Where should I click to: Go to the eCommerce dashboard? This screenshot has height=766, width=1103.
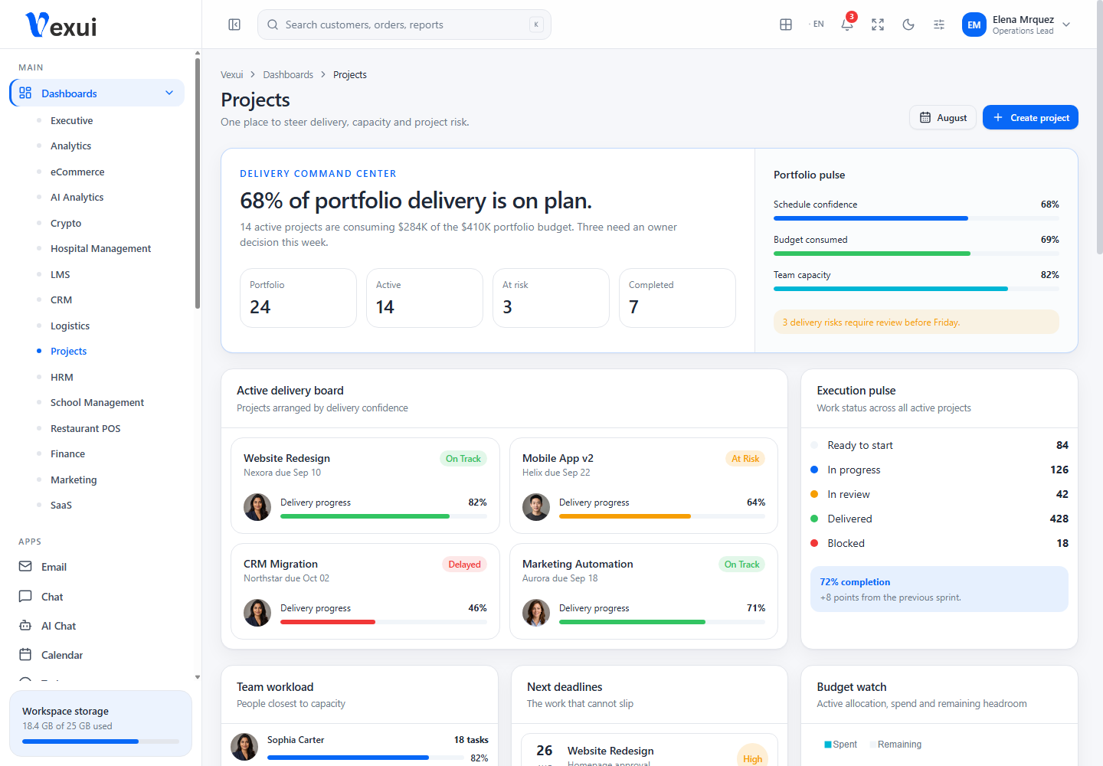[x=77, y=172]
